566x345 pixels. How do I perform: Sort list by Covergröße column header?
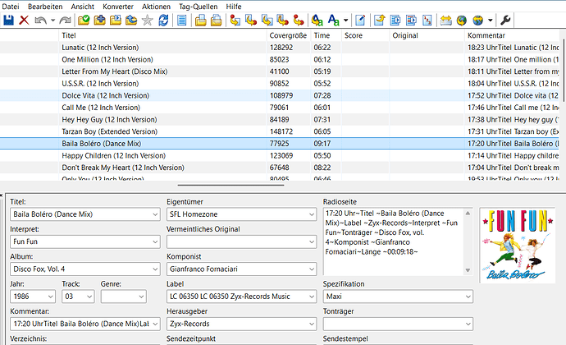[x=289, y=35]
